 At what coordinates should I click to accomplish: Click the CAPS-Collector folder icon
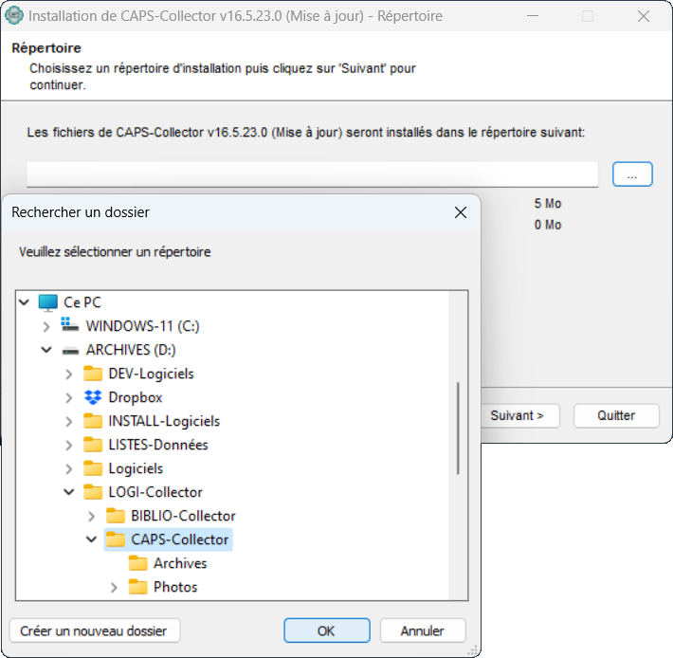click(x=116, y=539)
